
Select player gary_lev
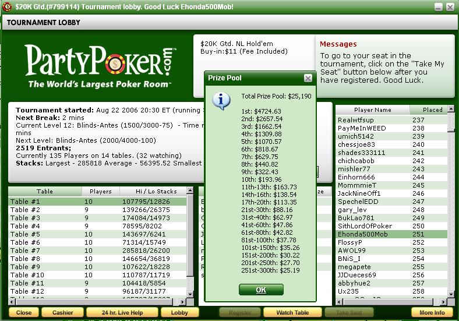click(x=391, y=210)
